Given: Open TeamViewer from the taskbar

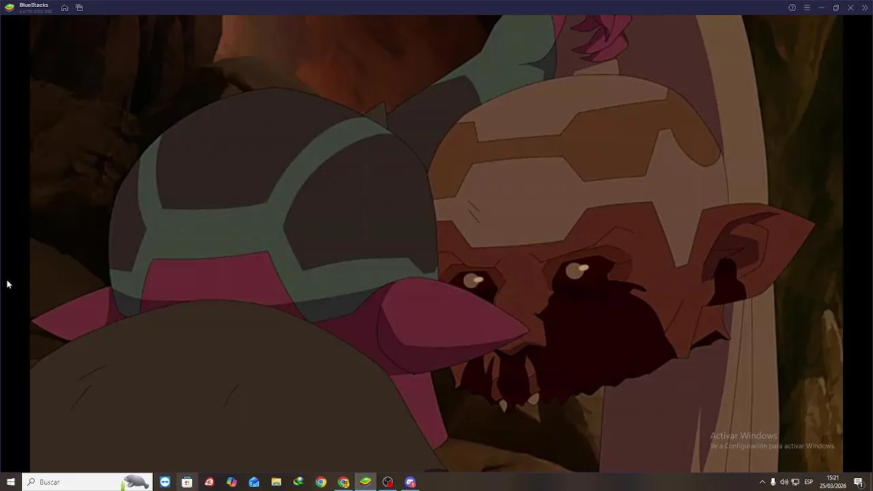Looking at the screenshot, I should 165,482.
